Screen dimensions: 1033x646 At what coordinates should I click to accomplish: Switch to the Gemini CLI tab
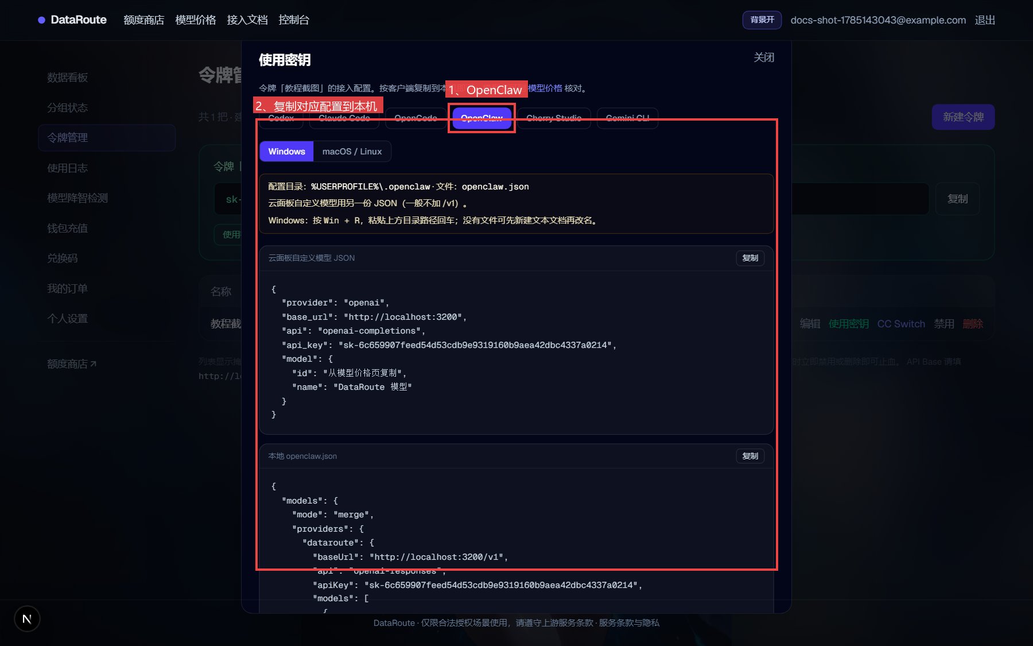[627, 118]
